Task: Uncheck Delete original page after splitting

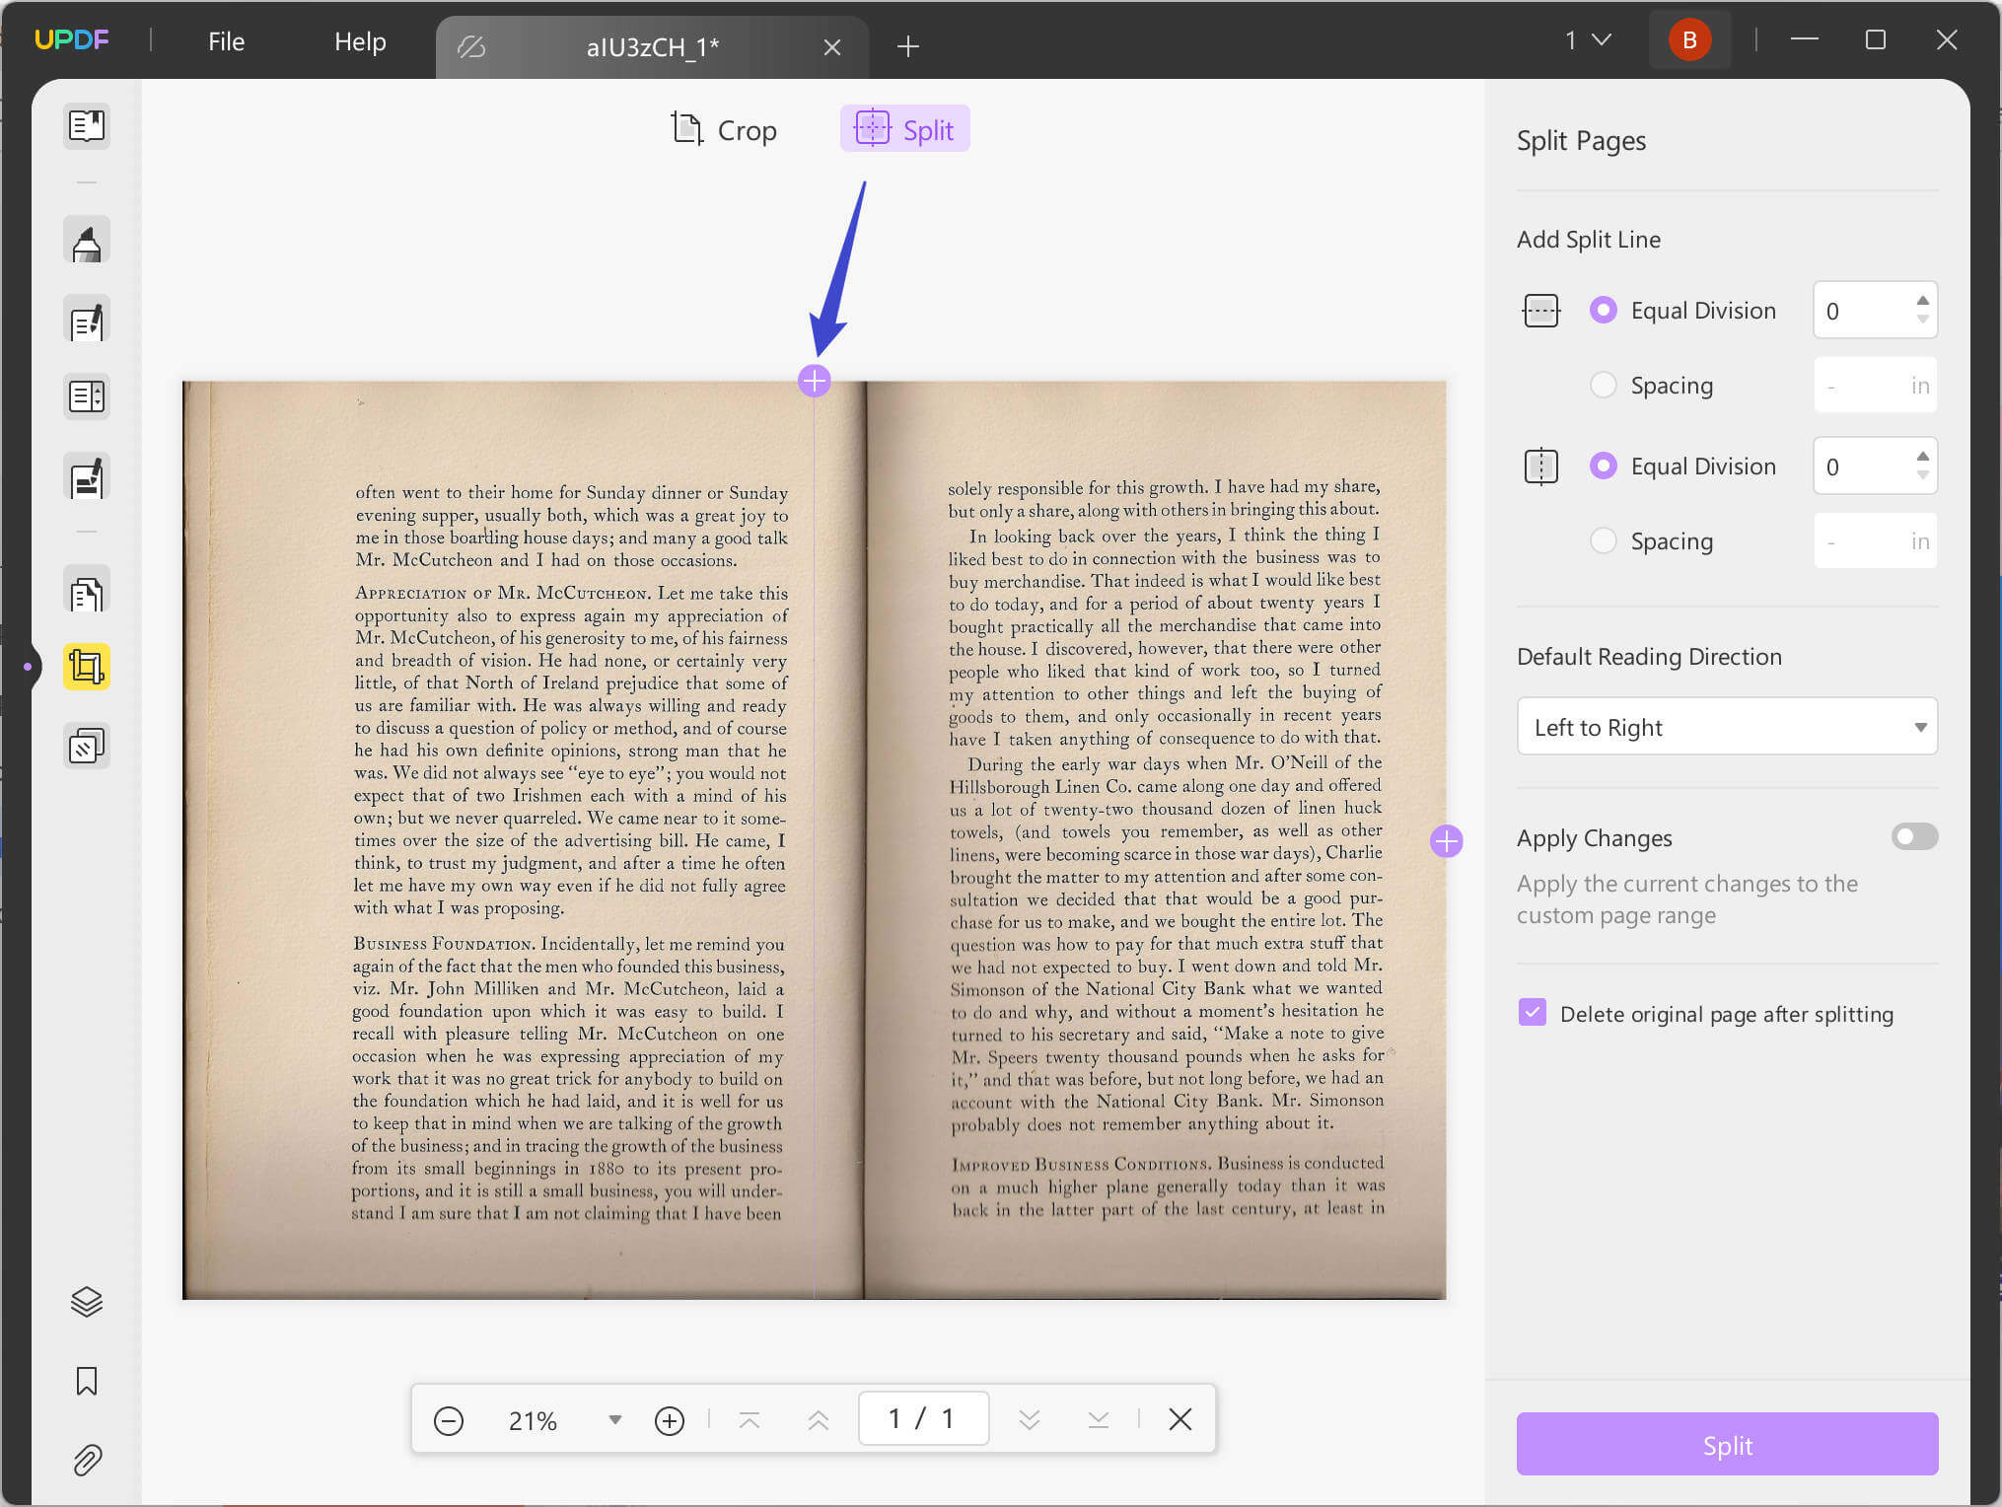Action: click(x=1532, y=1013)
